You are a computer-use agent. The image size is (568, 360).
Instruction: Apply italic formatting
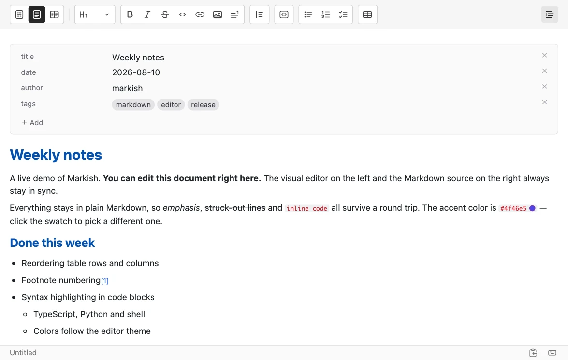147,14
